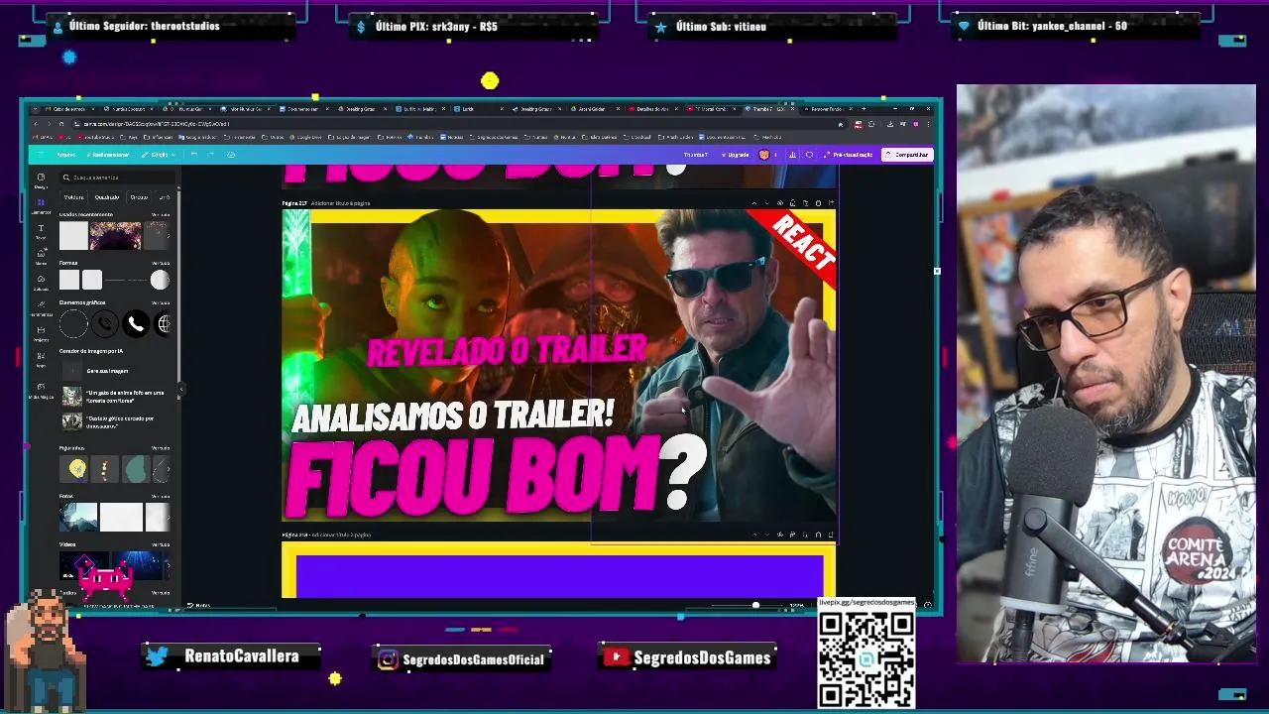Open a new browser tab
This screenshot has width=1269, height=714.
(x=864, y=108)
